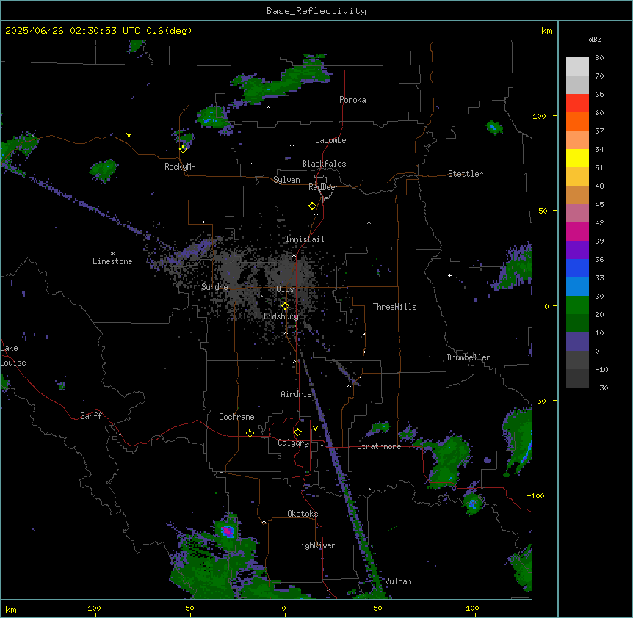Click the yellow v marker east of Calgary
The width and height of the screenshot is (633, 618).
click(x=315, y=429)
